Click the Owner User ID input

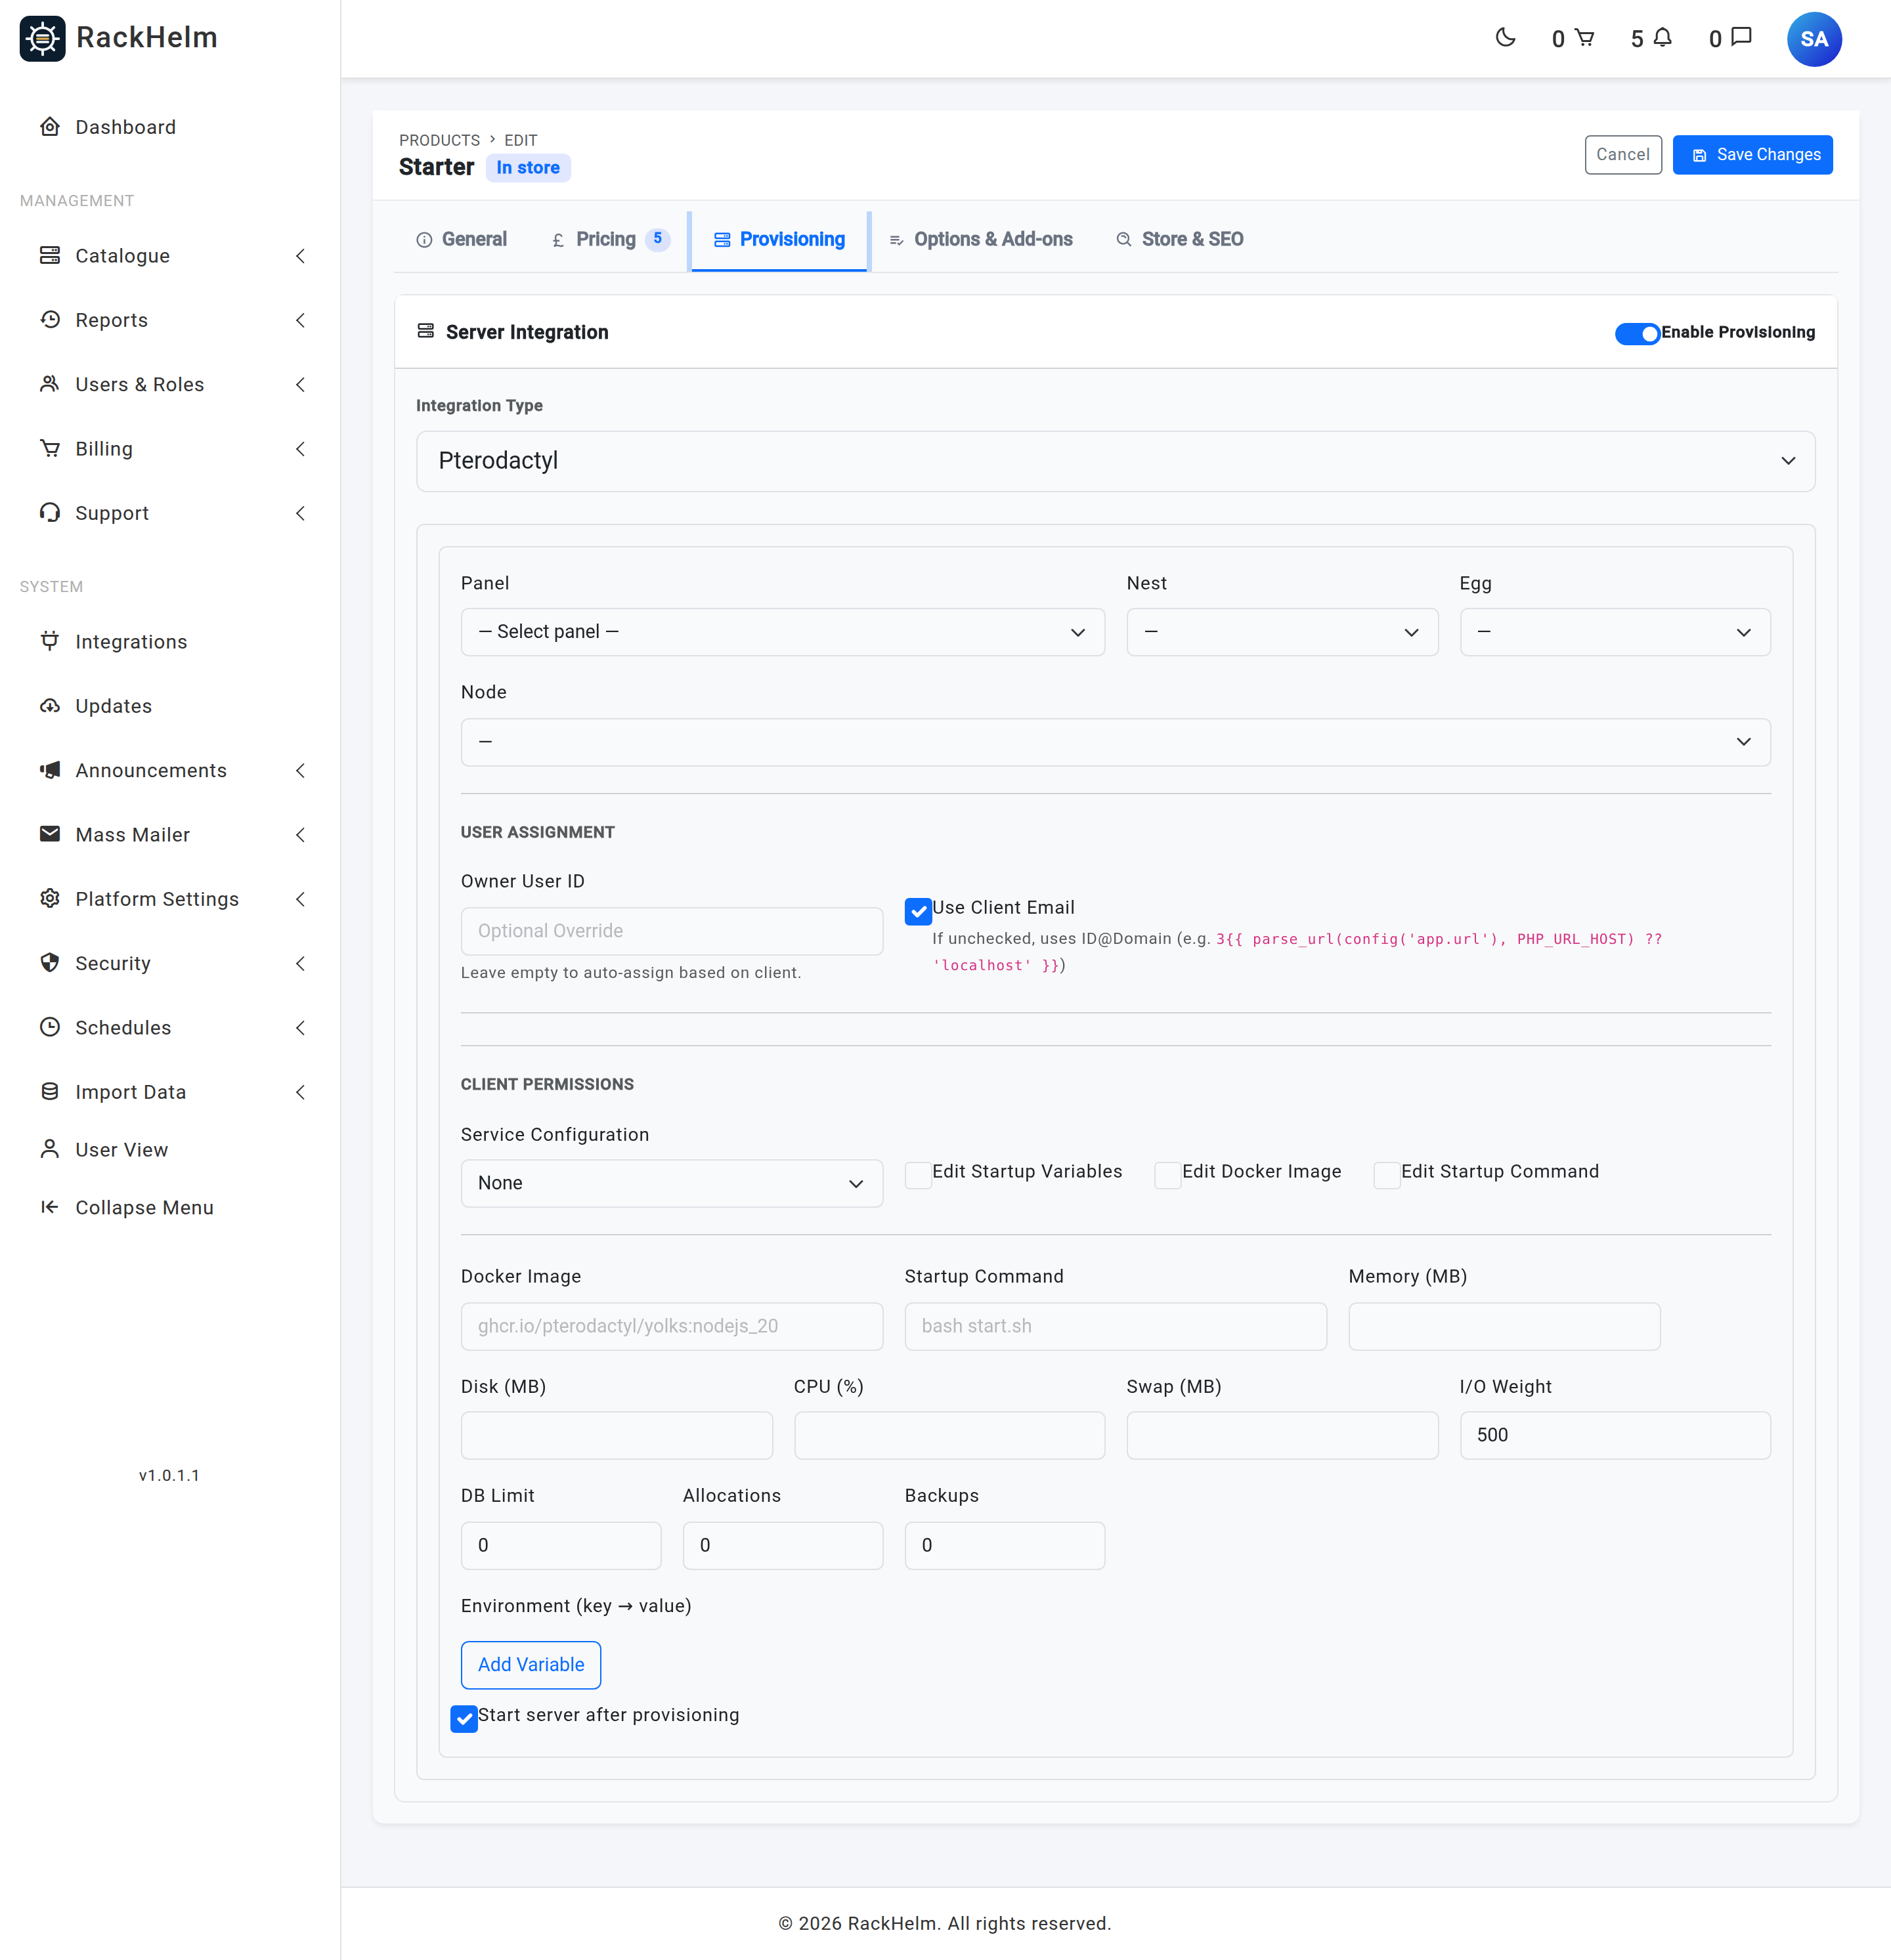pos(671,931)
